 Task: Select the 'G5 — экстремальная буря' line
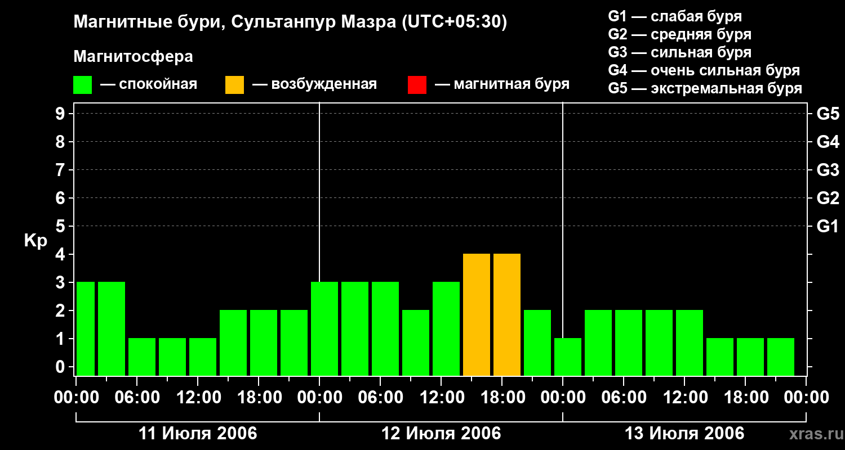[x=705, y=88]
